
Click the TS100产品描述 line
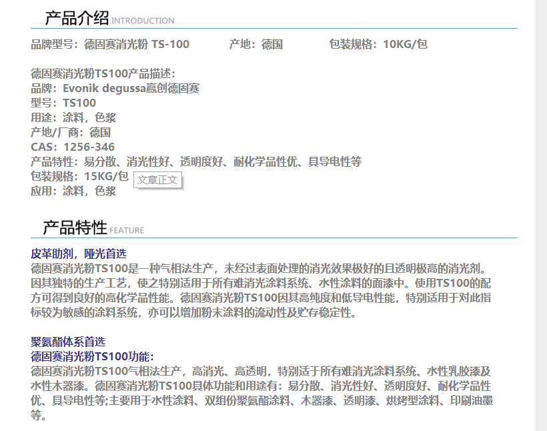point(103,73)
